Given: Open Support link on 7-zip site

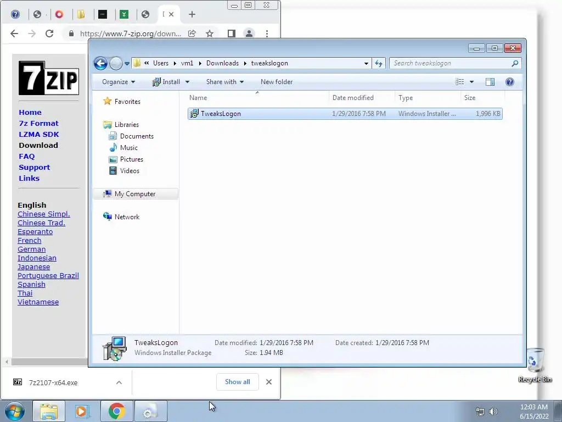Looking at the screenshot, I should click(34, 167).
